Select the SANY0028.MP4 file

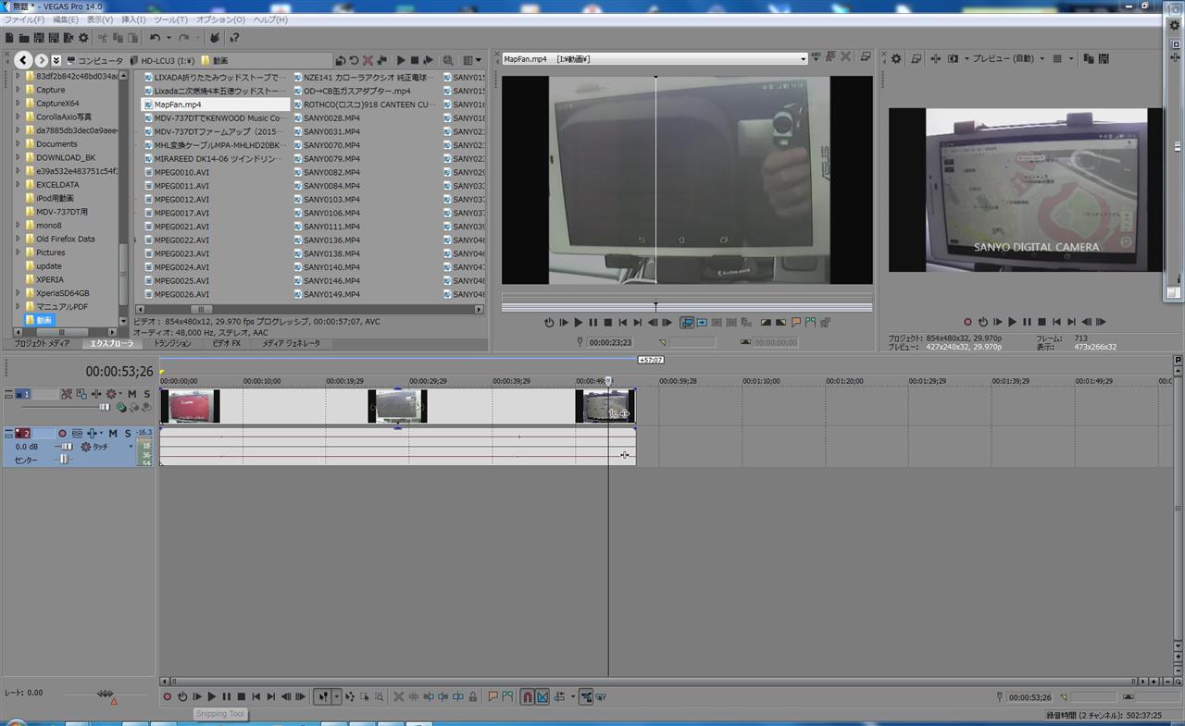(331, 118)
